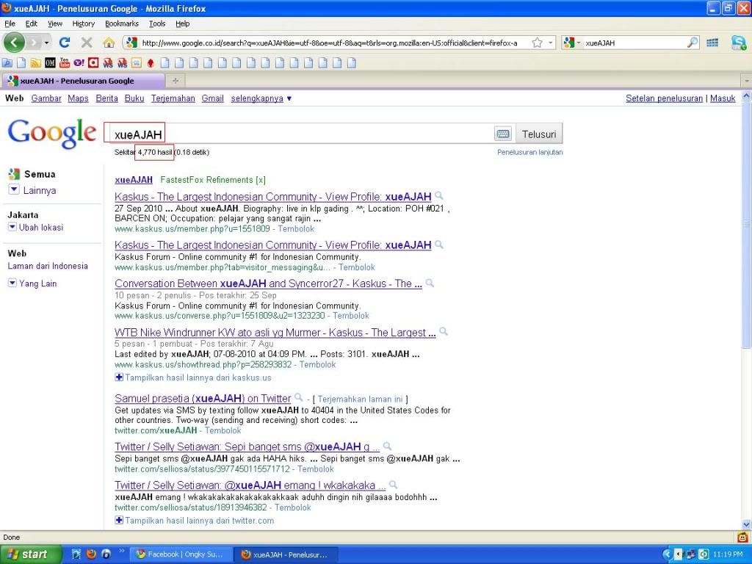Open the File menu

(x=10, y=23)
